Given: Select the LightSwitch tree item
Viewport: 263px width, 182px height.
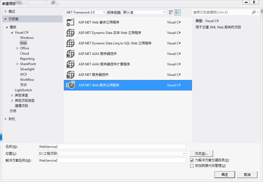Looking at the screenshot, I should pos(23,90).
